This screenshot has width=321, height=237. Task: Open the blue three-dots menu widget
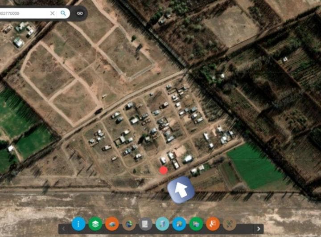click(78, 224)
